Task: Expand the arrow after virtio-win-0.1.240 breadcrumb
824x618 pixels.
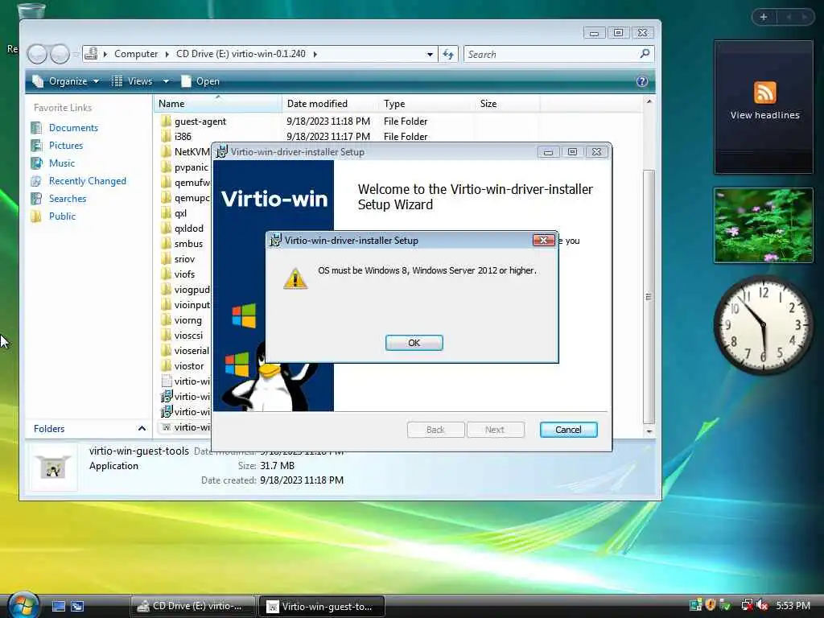Action: [315, 54]
